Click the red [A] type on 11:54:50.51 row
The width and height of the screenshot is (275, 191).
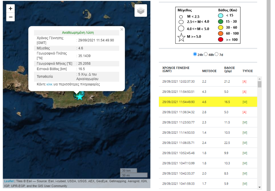(x=244, y=92)
